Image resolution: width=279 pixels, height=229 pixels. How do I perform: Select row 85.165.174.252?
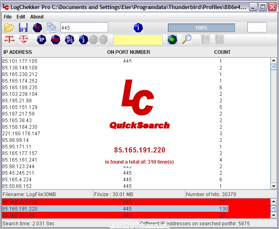click(x=136, y=81)
